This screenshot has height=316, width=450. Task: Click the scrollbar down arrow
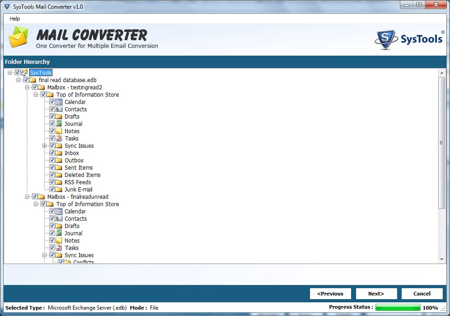click(x=442, y=259)
